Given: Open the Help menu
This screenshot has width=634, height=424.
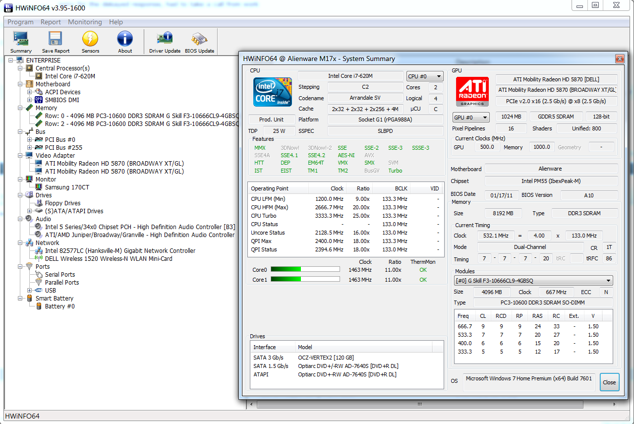Looking at the screenshot, I should [116, 22].
